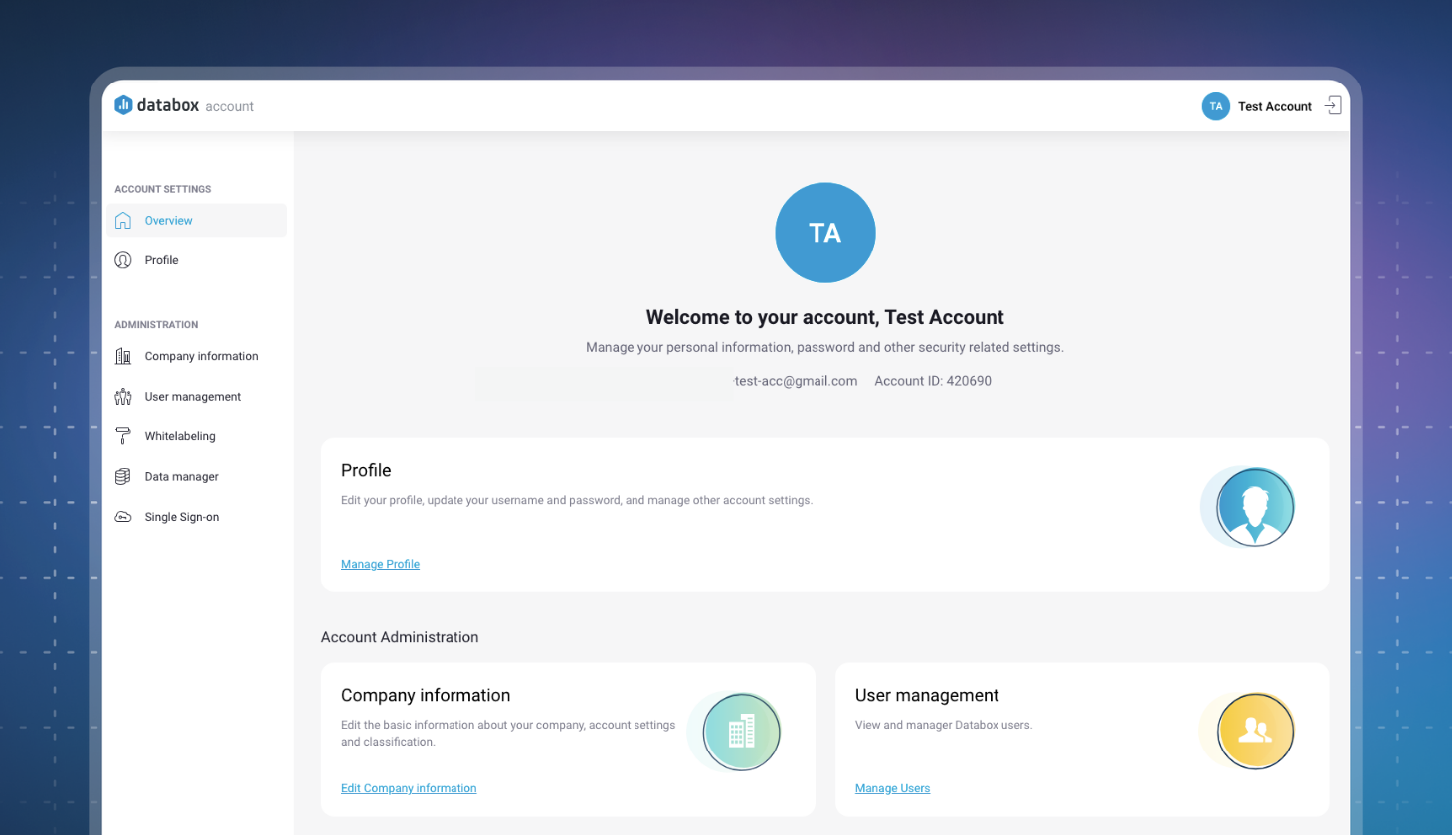1452x835 pixels.
Task: Select the test-acc@gmail.com email text
Action: click(796, 380)
